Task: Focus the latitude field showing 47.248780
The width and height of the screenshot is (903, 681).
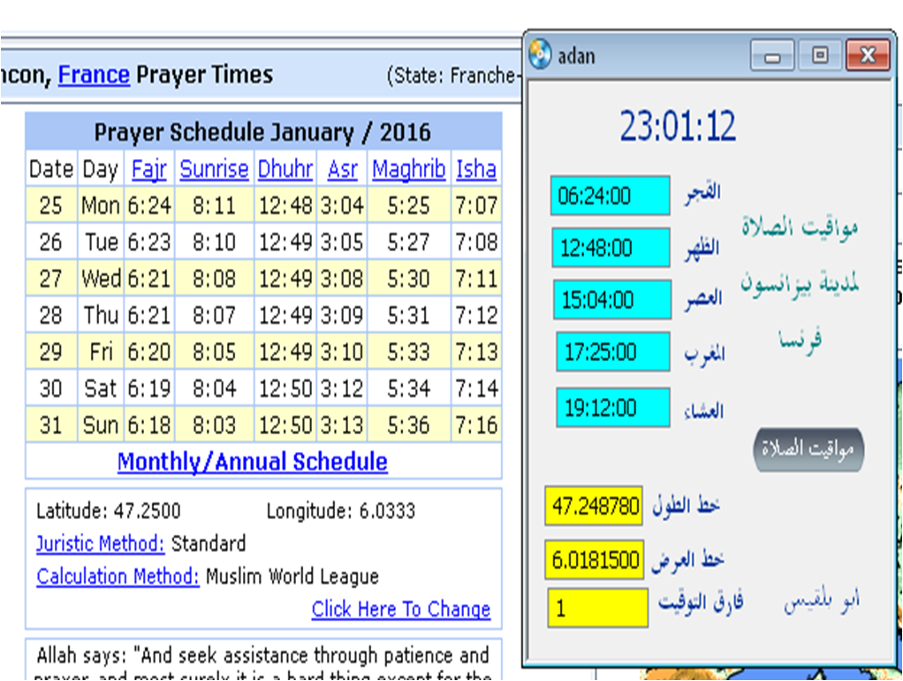Action: pos(594,507)
